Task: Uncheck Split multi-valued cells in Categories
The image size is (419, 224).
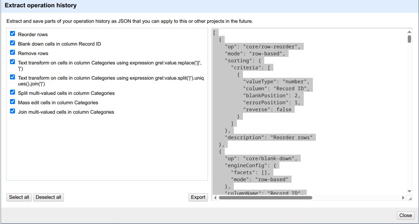Action: (x=12, y=92)
